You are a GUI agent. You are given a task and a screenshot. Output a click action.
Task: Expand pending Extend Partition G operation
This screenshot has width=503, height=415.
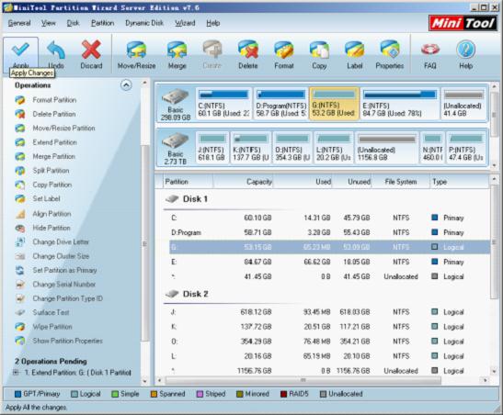16,373
